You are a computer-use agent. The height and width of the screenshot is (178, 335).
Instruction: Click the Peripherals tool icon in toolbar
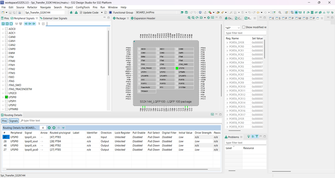click(304, 12)
